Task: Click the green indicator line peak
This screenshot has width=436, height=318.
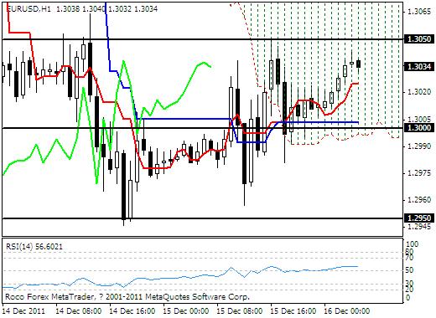Action: tap(123, 61)
